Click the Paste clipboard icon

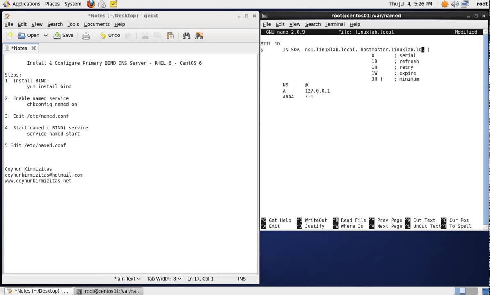[x=170, y=36]
